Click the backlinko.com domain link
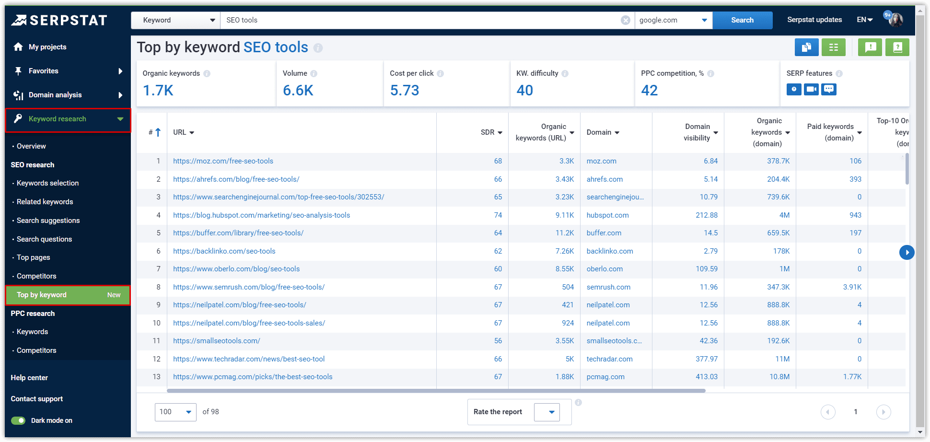 click(x=610, y=251)
